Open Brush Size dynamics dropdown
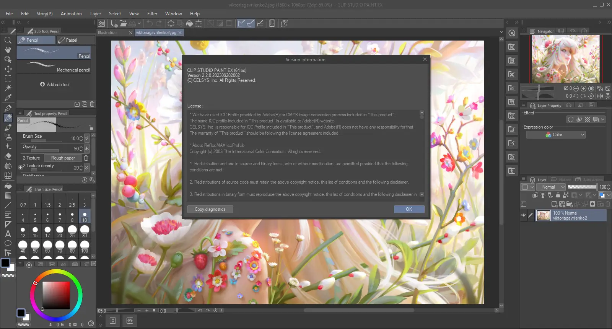This screenshot has height=329, width=612. [87, 138]
